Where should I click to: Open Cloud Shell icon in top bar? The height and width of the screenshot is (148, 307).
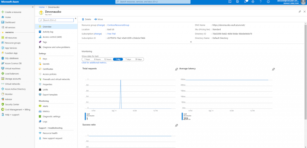point(230,1)
